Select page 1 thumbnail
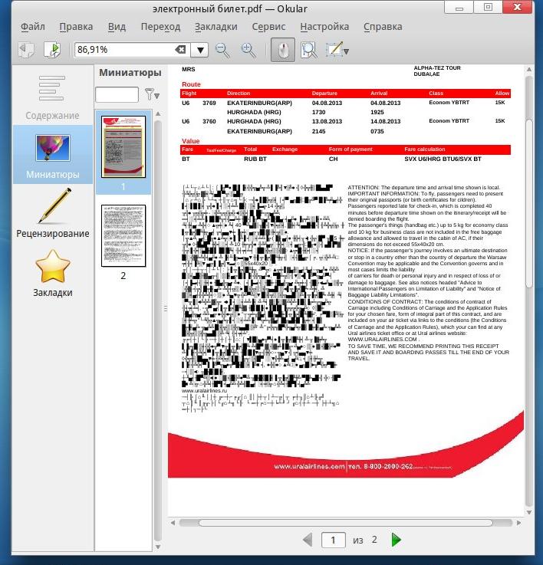 pyautogui.click(x=123, y=146)
